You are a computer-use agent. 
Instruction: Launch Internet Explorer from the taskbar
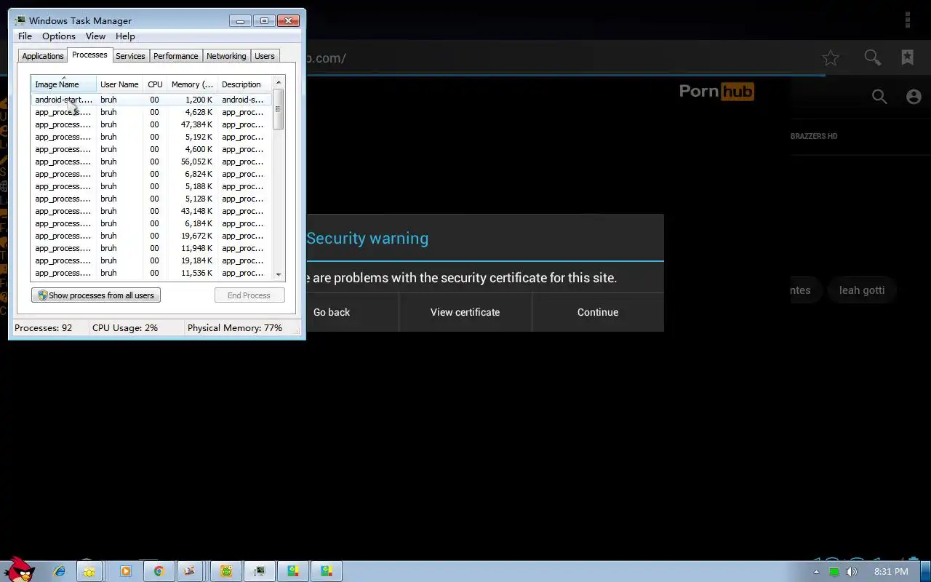tap(60, 571)
